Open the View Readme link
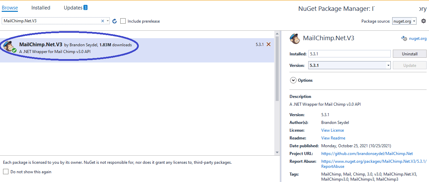Viewport: 429px width, 182px height. tap(333, 138)
